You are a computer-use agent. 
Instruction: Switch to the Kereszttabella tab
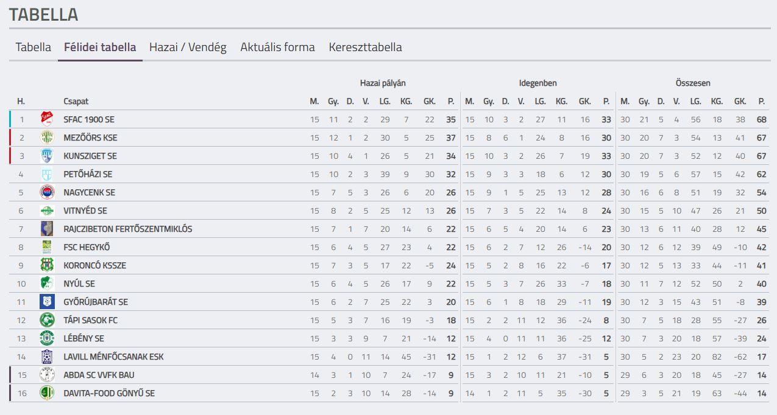click(366, 47)
